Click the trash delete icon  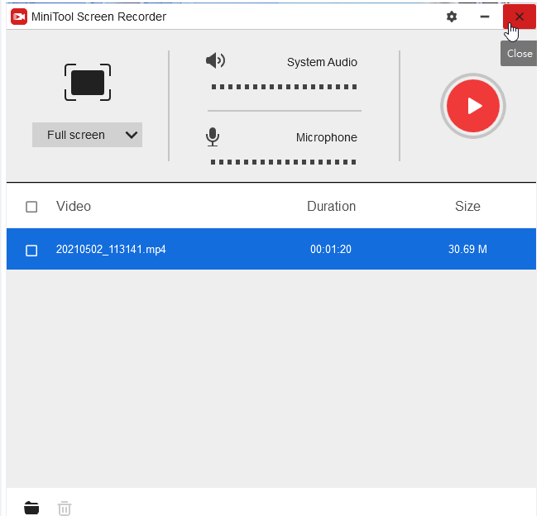[65, 508]
